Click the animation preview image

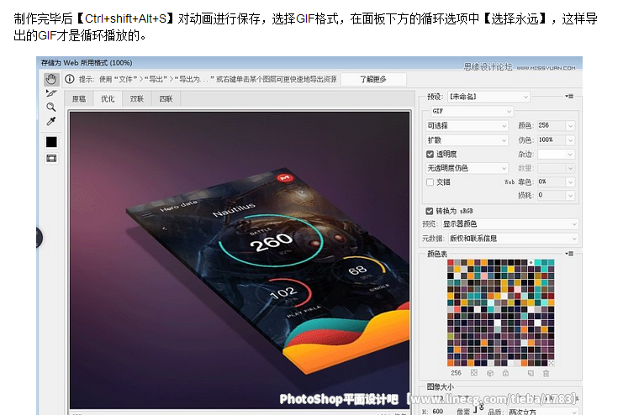(x=240, y=260)
